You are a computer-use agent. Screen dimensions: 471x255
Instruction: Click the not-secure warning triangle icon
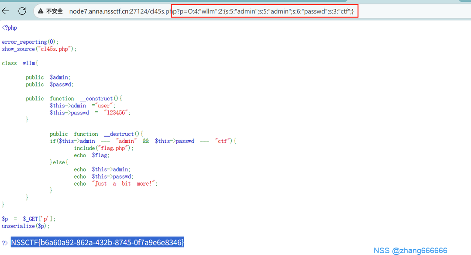pos(41,11)
